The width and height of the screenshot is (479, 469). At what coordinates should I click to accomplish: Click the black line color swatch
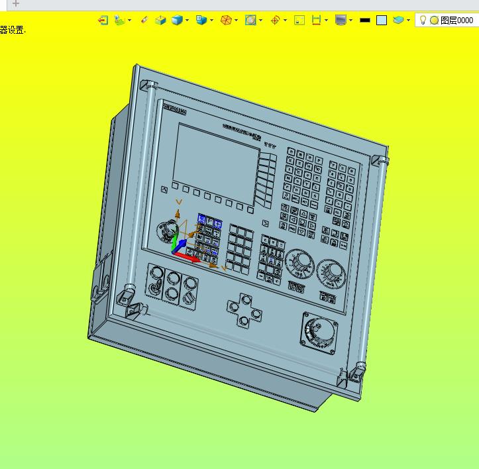pos(365,21)
